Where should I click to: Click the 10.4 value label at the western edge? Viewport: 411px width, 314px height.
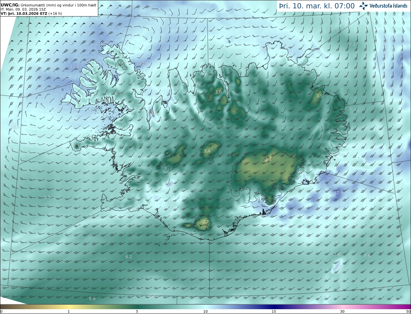click(15, 127)
